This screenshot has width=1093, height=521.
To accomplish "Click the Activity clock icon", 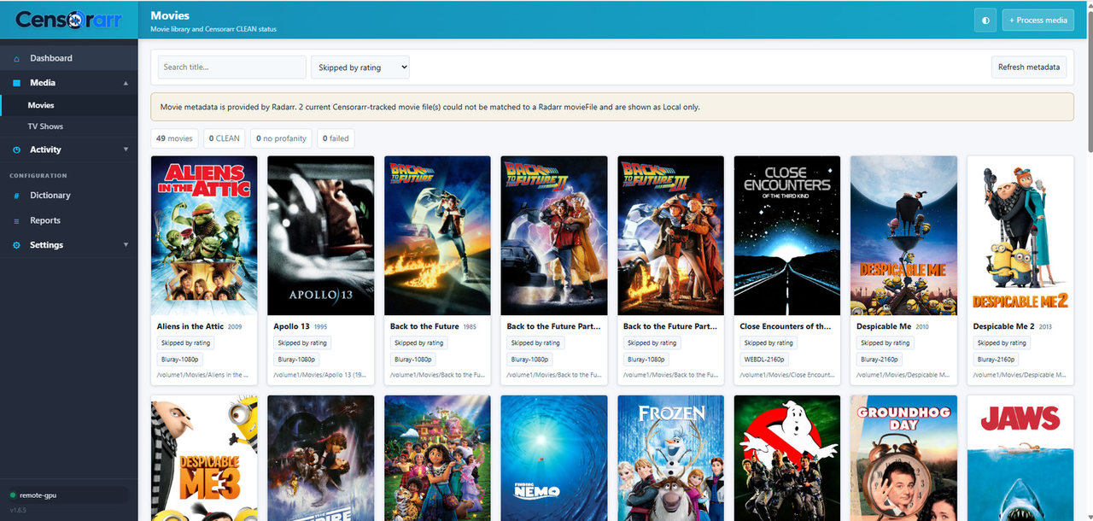I will click(17, 149).
